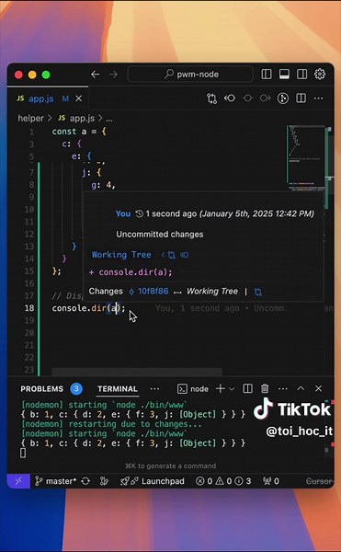
Task: Click the run and debug circle icon
Action: pos(283,98)
